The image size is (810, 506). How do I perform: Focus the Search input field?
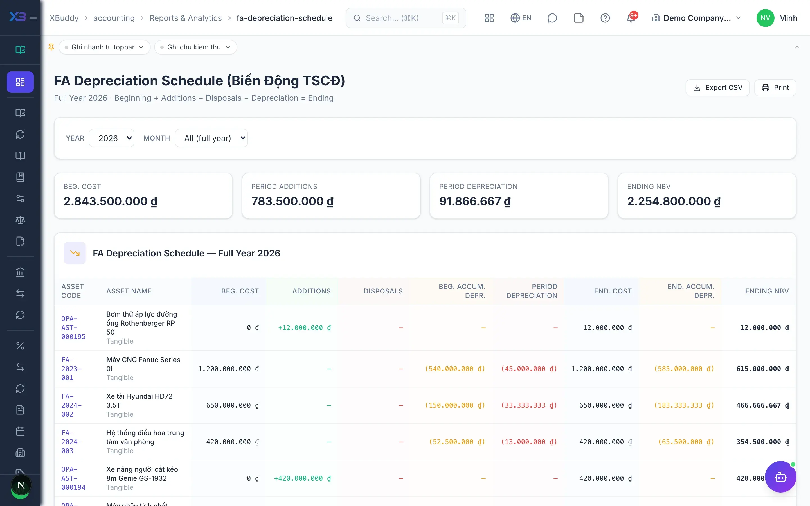click(406, 18)
